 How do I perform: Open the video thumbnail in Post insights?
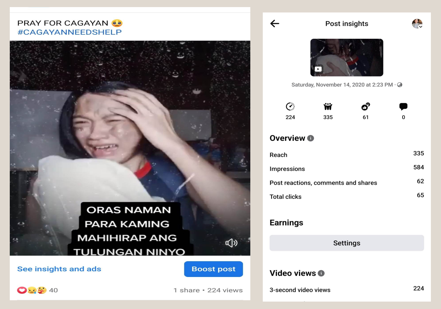[347, 57]
